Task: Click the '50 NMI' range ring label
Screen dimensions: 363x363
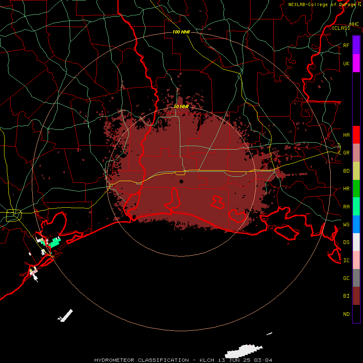Action: pyautogui.click(x=181, y=106)
